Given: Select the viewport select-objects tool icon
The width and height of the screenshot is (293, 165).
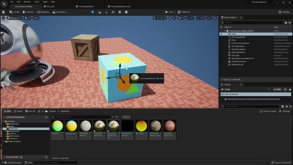Looking at the screenshot, I should pyautogui.click(x=154, y=18).
